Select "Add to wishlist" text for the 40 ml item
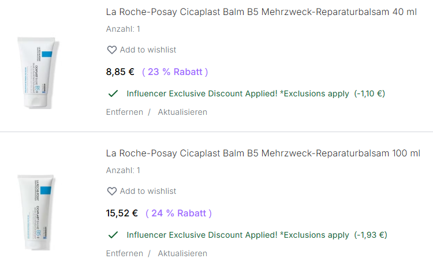The width and height of the screenshot is (433, 266). [x=148, y=50]
